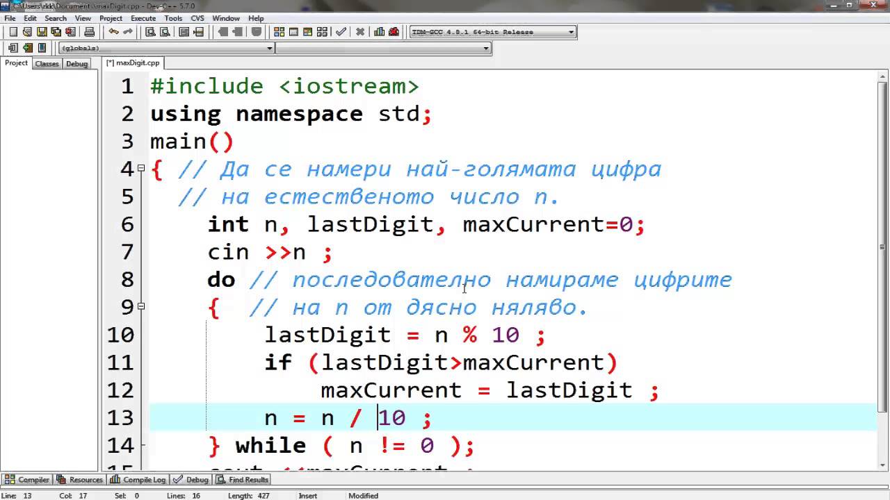890x500 pixels.
Task: Click the 'Modified' status bar entry
Action: pyautogui.click(x=363, y=496)
